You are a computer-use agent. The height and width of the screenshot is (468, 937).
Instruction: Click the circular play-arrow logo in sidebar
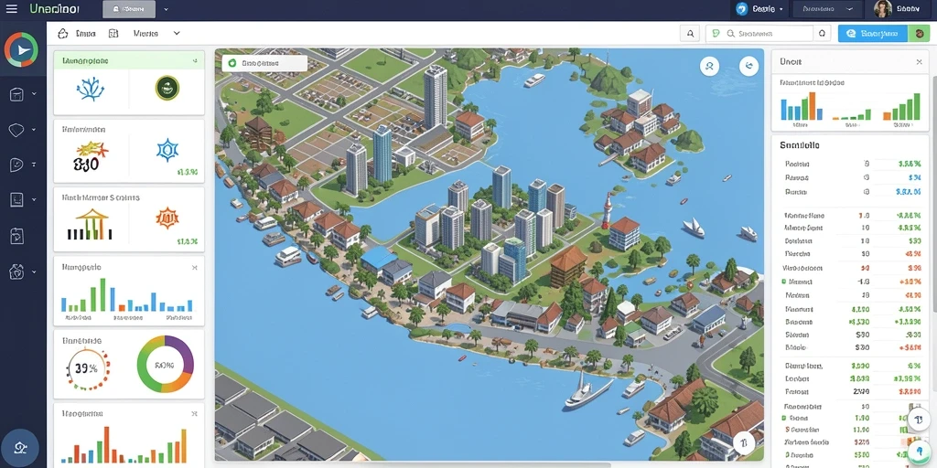[x=22, y=50]
